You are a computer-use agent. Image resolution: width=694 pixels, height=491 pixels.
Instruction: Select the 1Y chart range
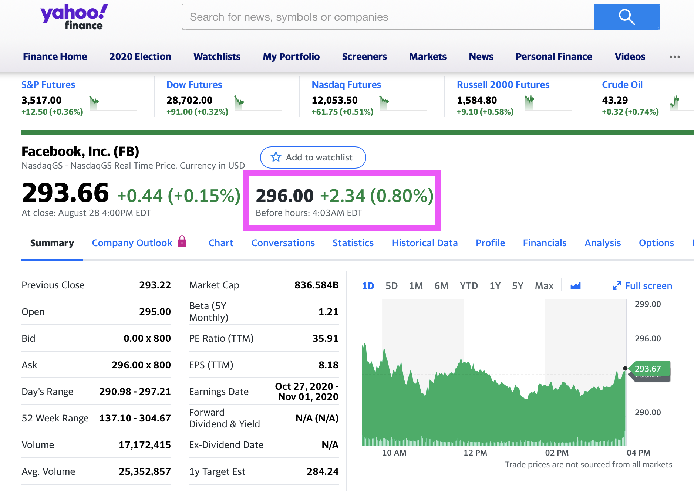[495, 286]
